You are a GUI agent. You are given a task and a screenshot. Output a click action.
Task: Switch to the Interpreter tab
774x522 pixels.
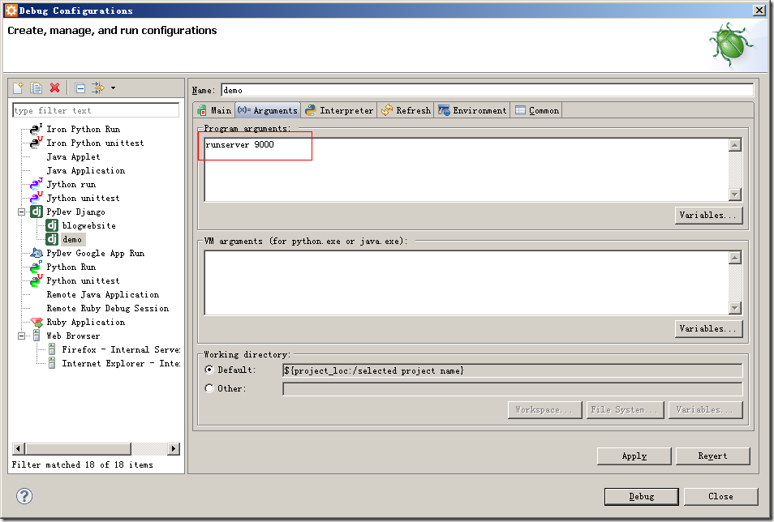tap(339, 110)
